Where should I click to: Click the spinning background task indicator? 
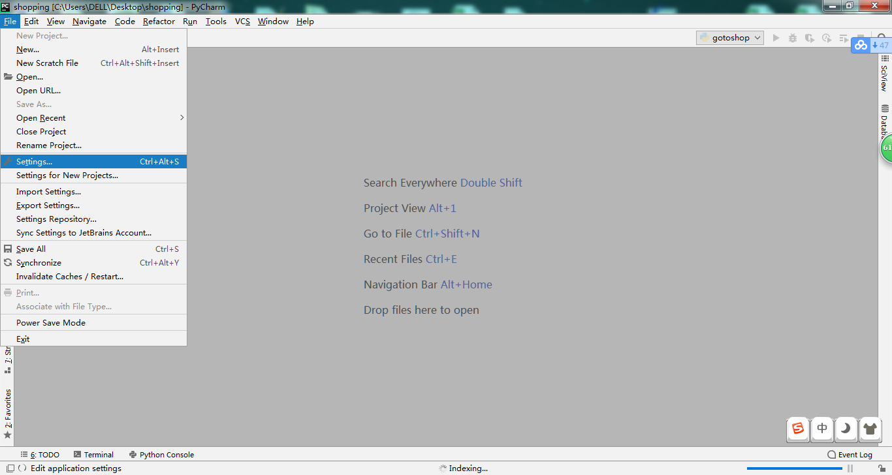coord(22,468)
